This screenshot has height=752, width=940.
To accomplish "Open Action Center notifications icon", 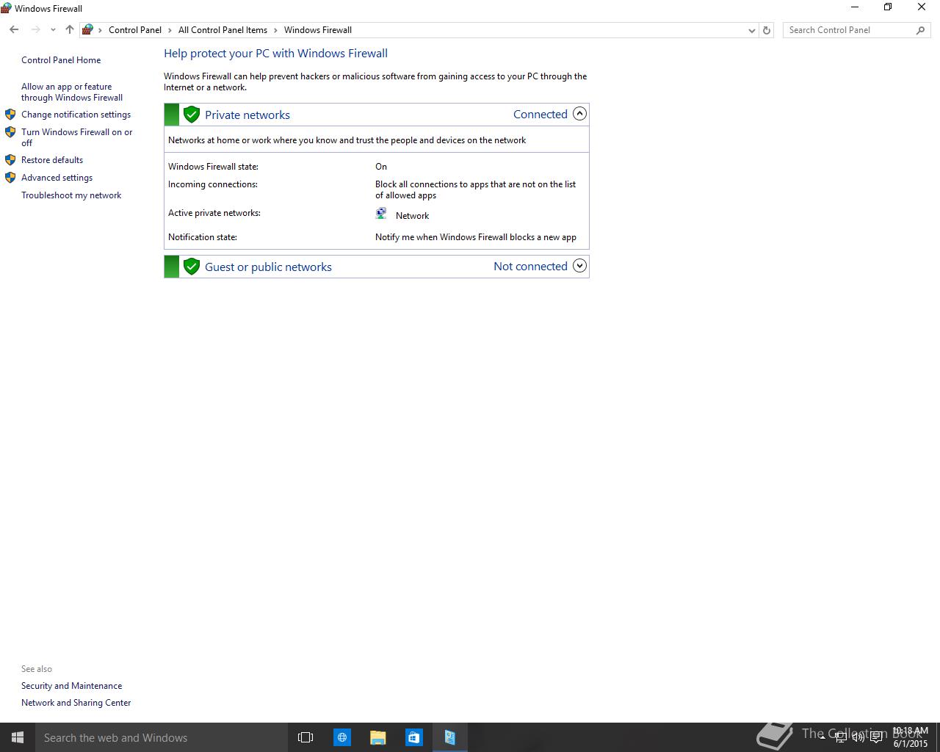I will pyautogui.click(x=876, y=737).
